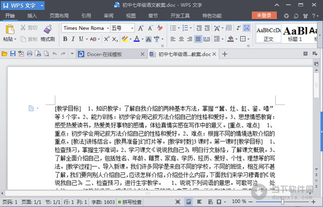Switch to outline view
323x207 pixels.
[199, 202]
